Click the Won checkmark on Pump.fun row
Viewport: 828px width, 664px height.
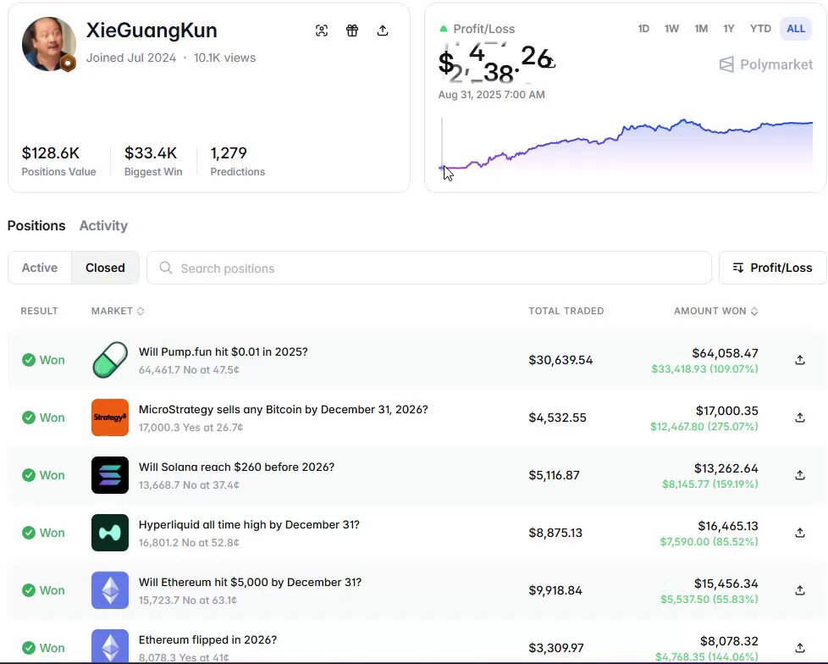(x=29, y=360)
